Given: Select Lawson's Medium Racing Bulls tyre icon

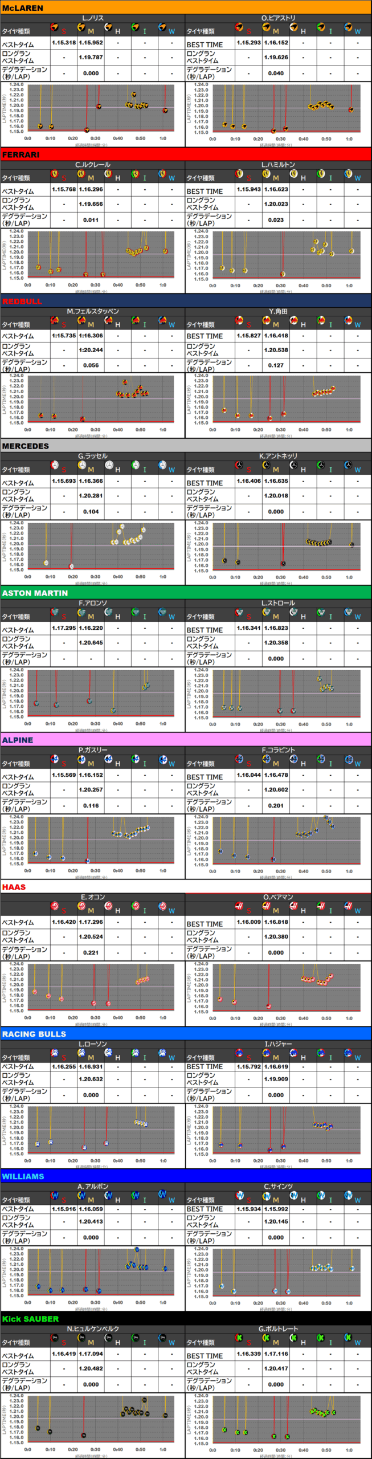Looking at the screenshot, I should click(x=81, y=1053).
